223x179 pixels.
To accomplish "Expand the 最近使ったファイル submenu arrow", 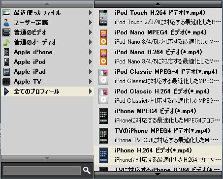I will (x=91, y=13).
